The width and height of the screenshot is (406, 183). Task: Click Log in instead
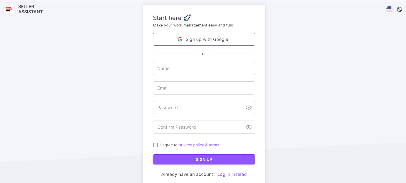(232, 174)
